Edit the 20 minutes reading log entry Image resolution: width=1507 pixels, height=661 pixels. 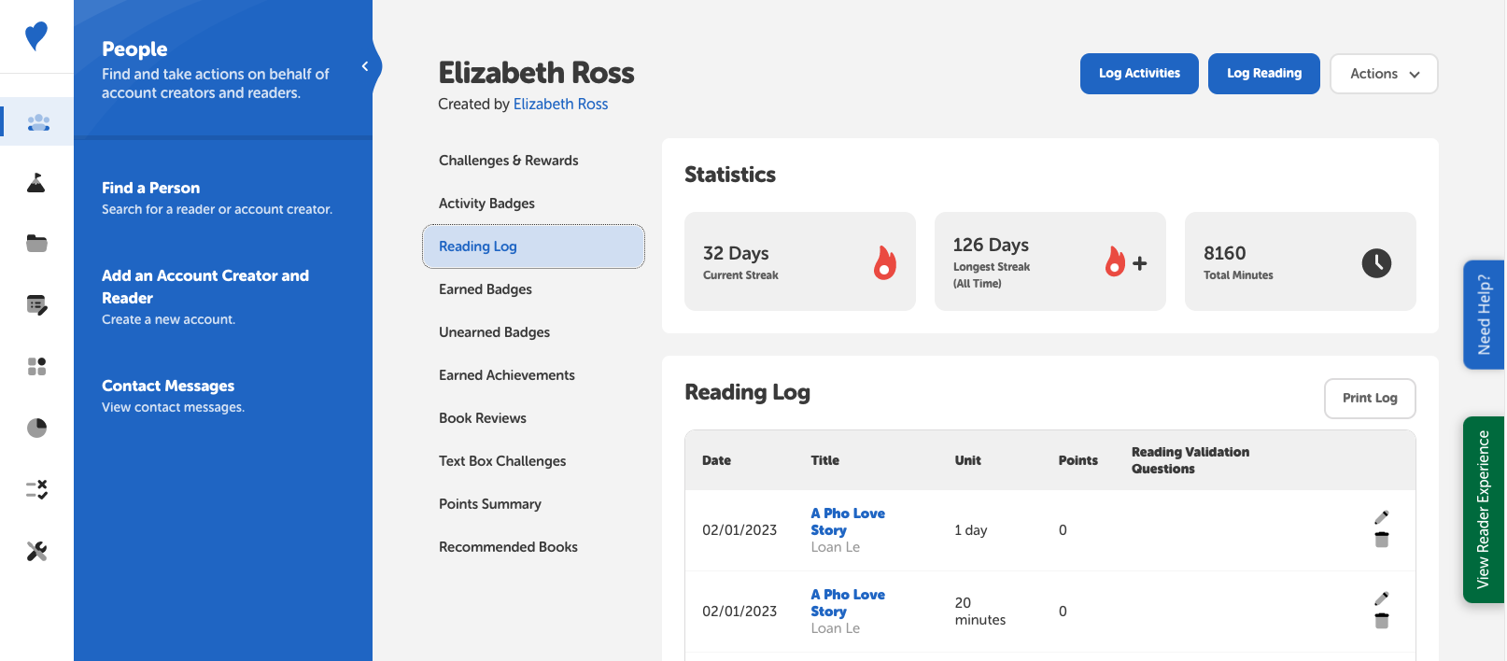(x=1382, y=598)
